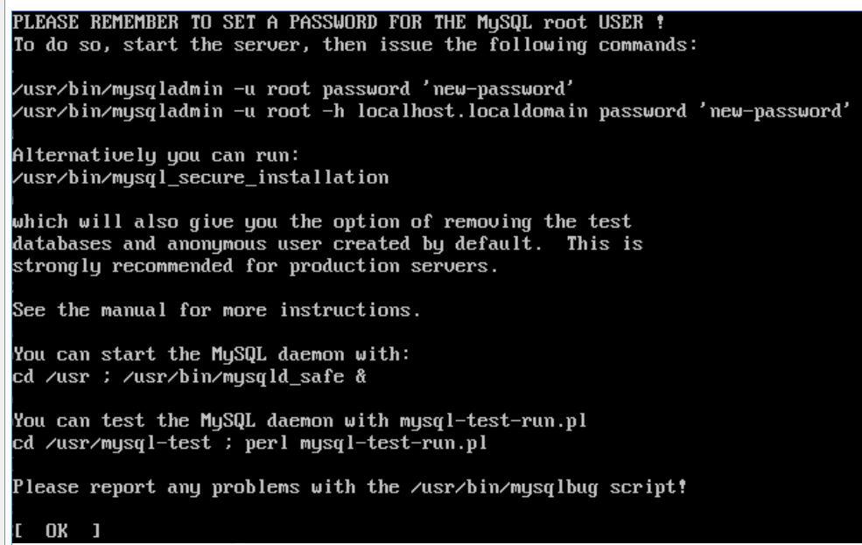Click the word 'localhost.localdomain' in command
Viewport: 862px width, 545px height.
pyautogui.click(x=473, y=111)
